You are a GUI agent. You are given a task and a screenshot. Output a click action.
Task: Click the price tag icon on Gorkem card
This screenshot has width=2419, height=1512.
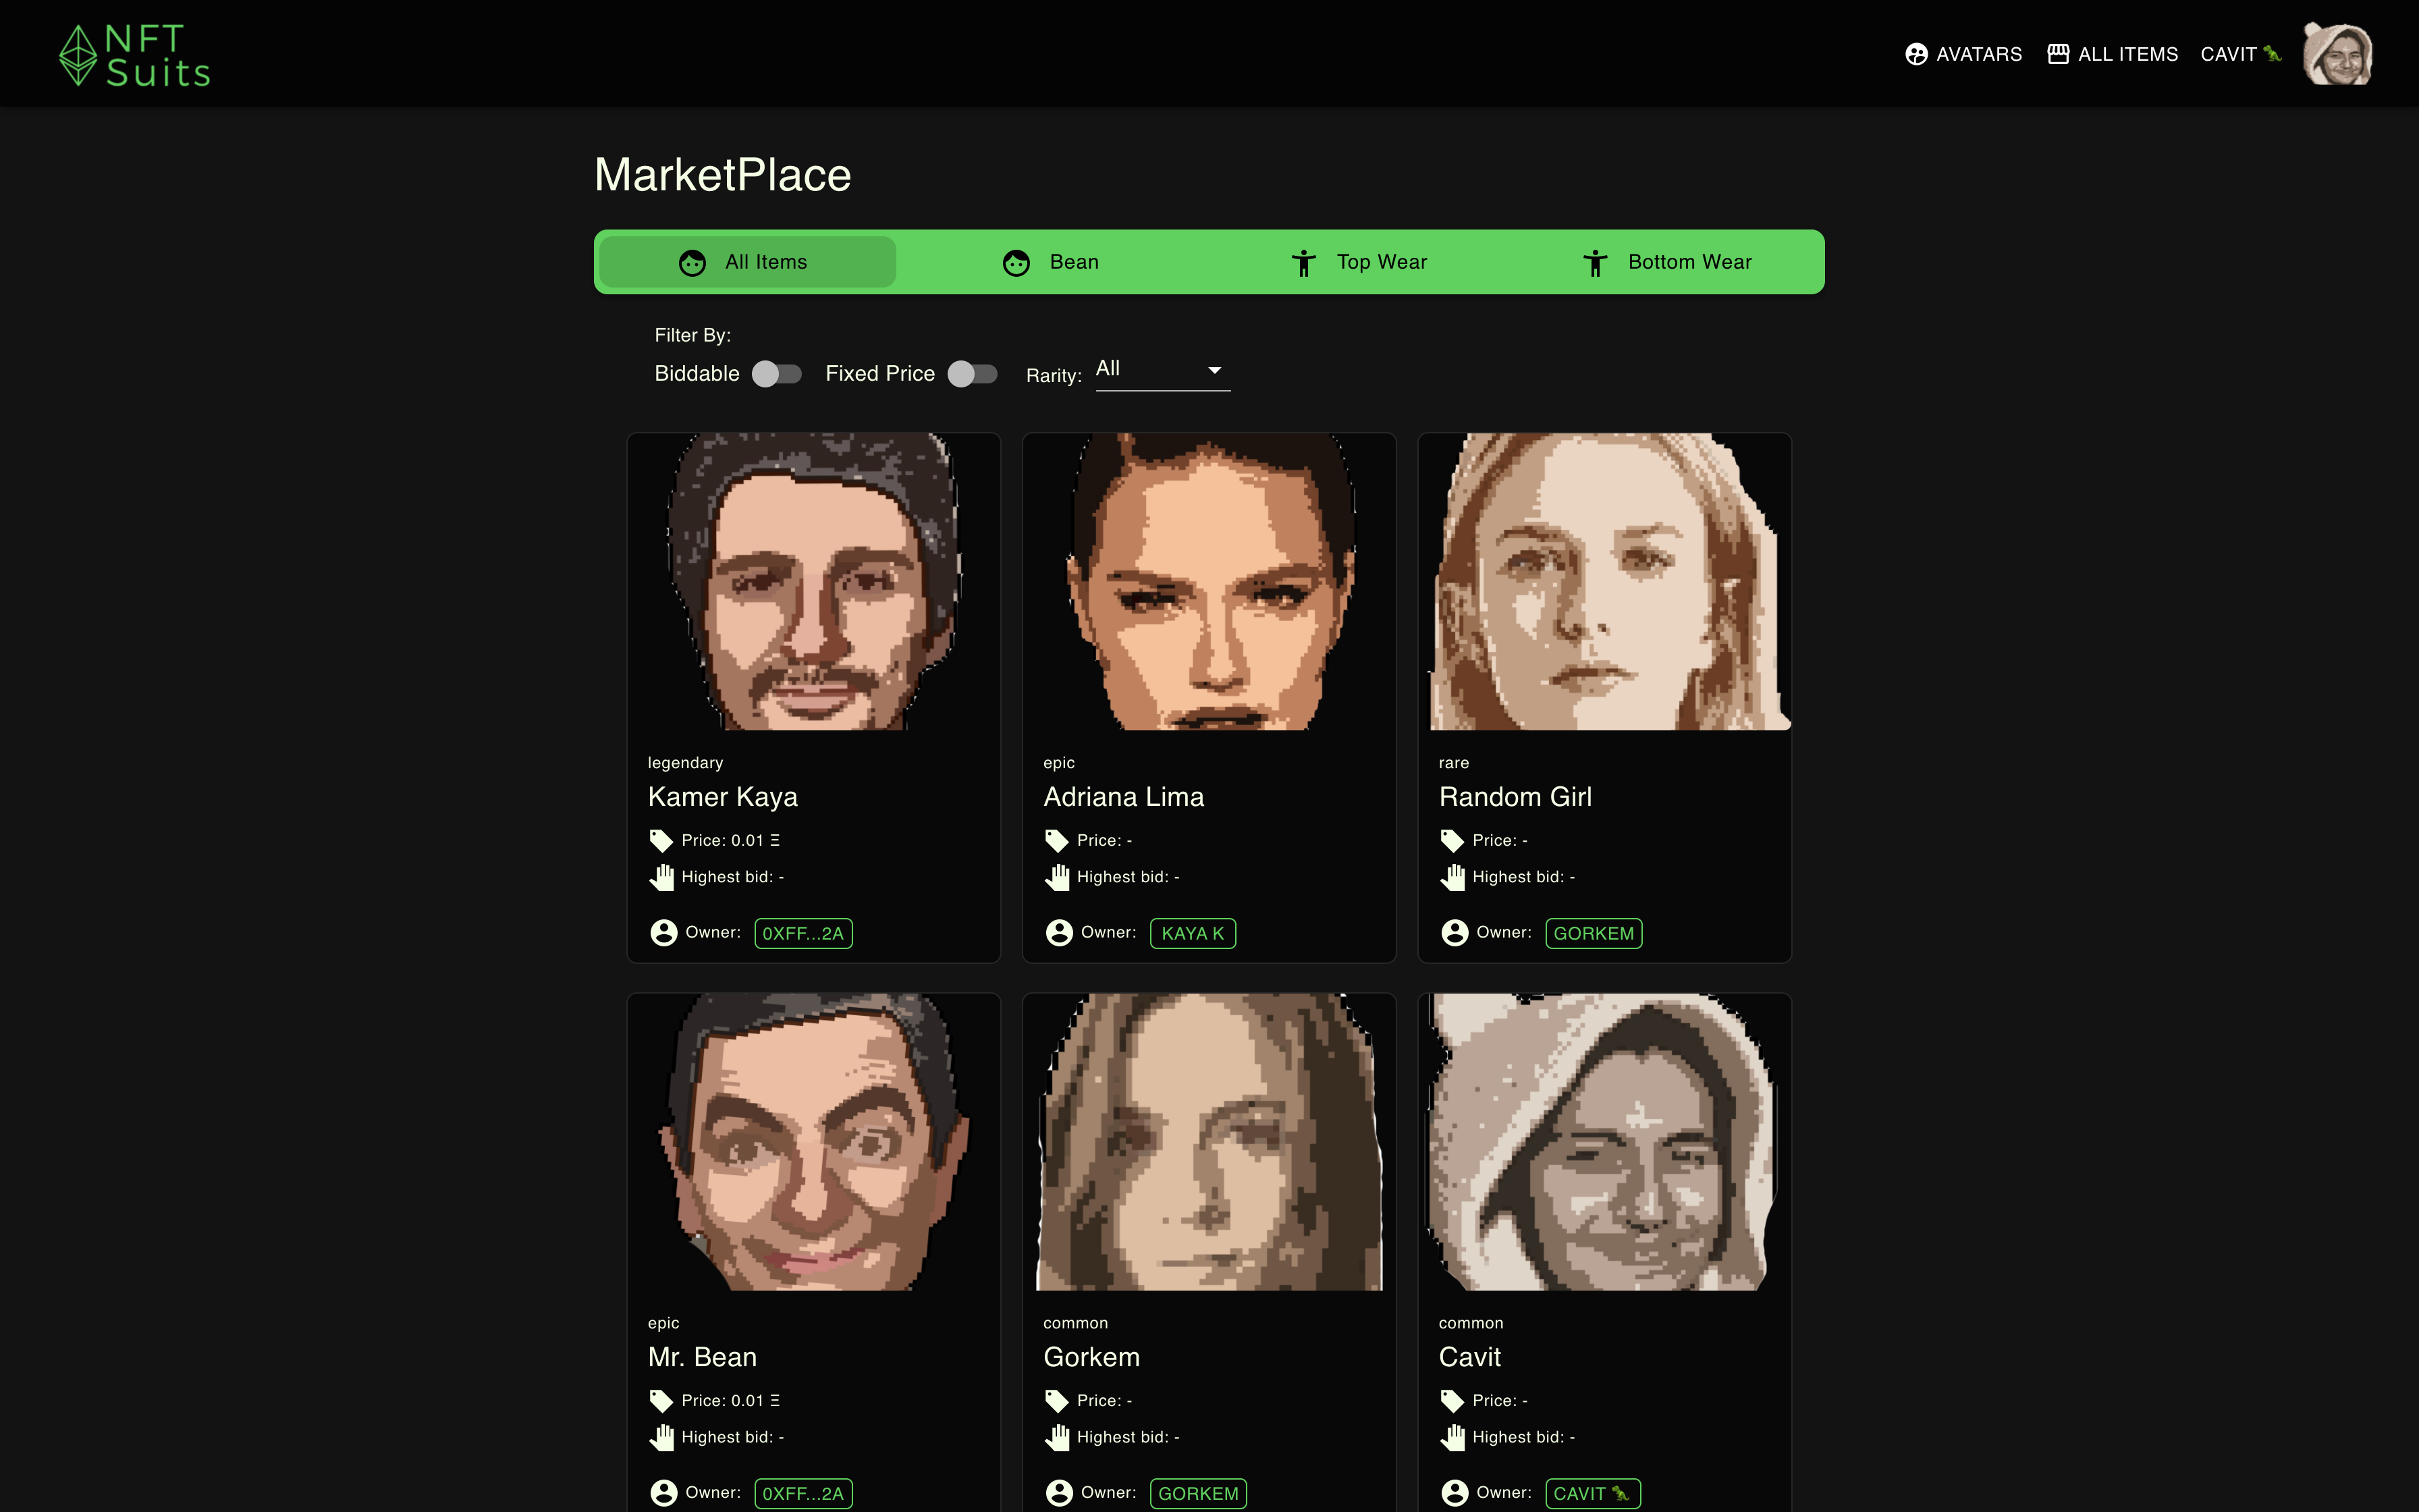pos(1056,1400)
